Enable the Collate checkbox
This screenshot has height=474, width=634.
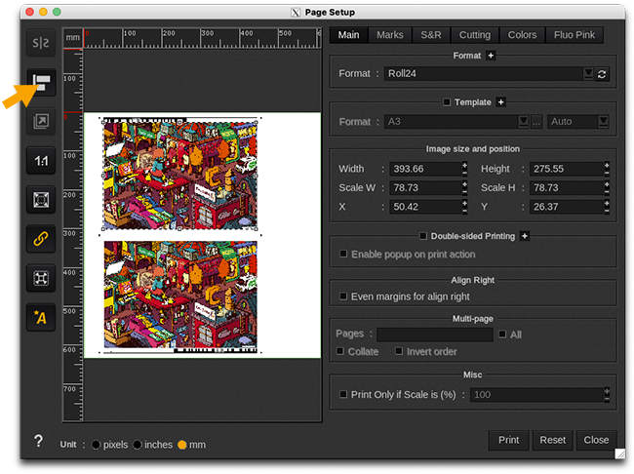point(340,351)
